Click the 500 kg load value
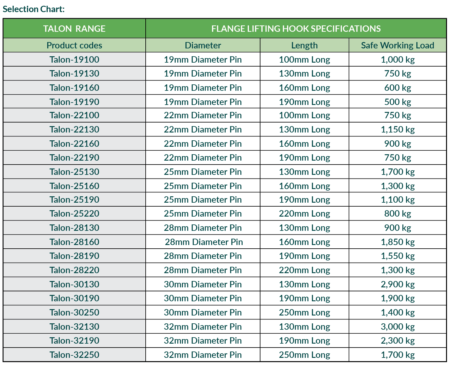Screen dimensions: 450x366 398,102
